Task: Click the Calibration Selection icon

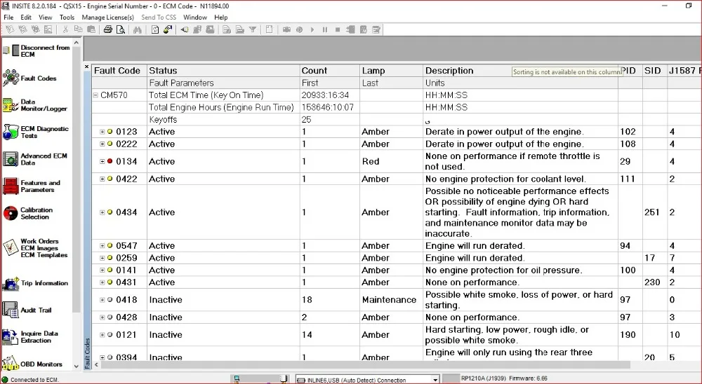Action: [10, 213]
